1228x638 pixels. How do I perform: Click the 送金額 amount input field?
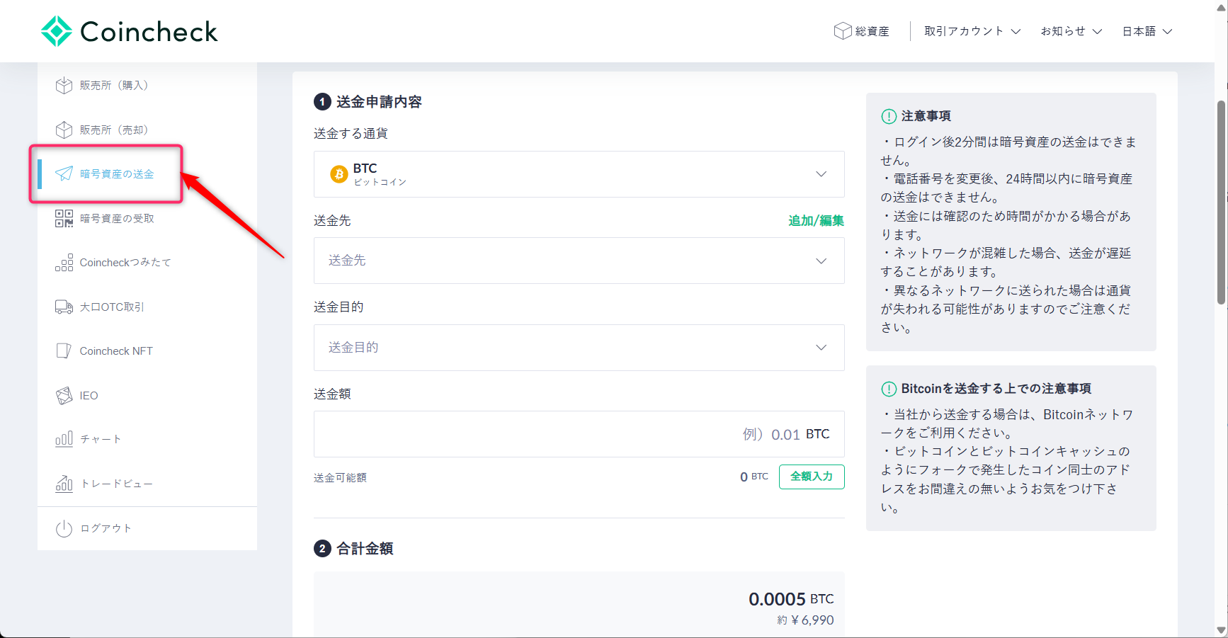579,434
